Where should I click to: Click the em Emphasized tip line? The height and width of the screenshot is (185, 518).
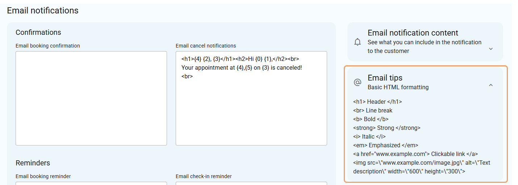point(386,145)
